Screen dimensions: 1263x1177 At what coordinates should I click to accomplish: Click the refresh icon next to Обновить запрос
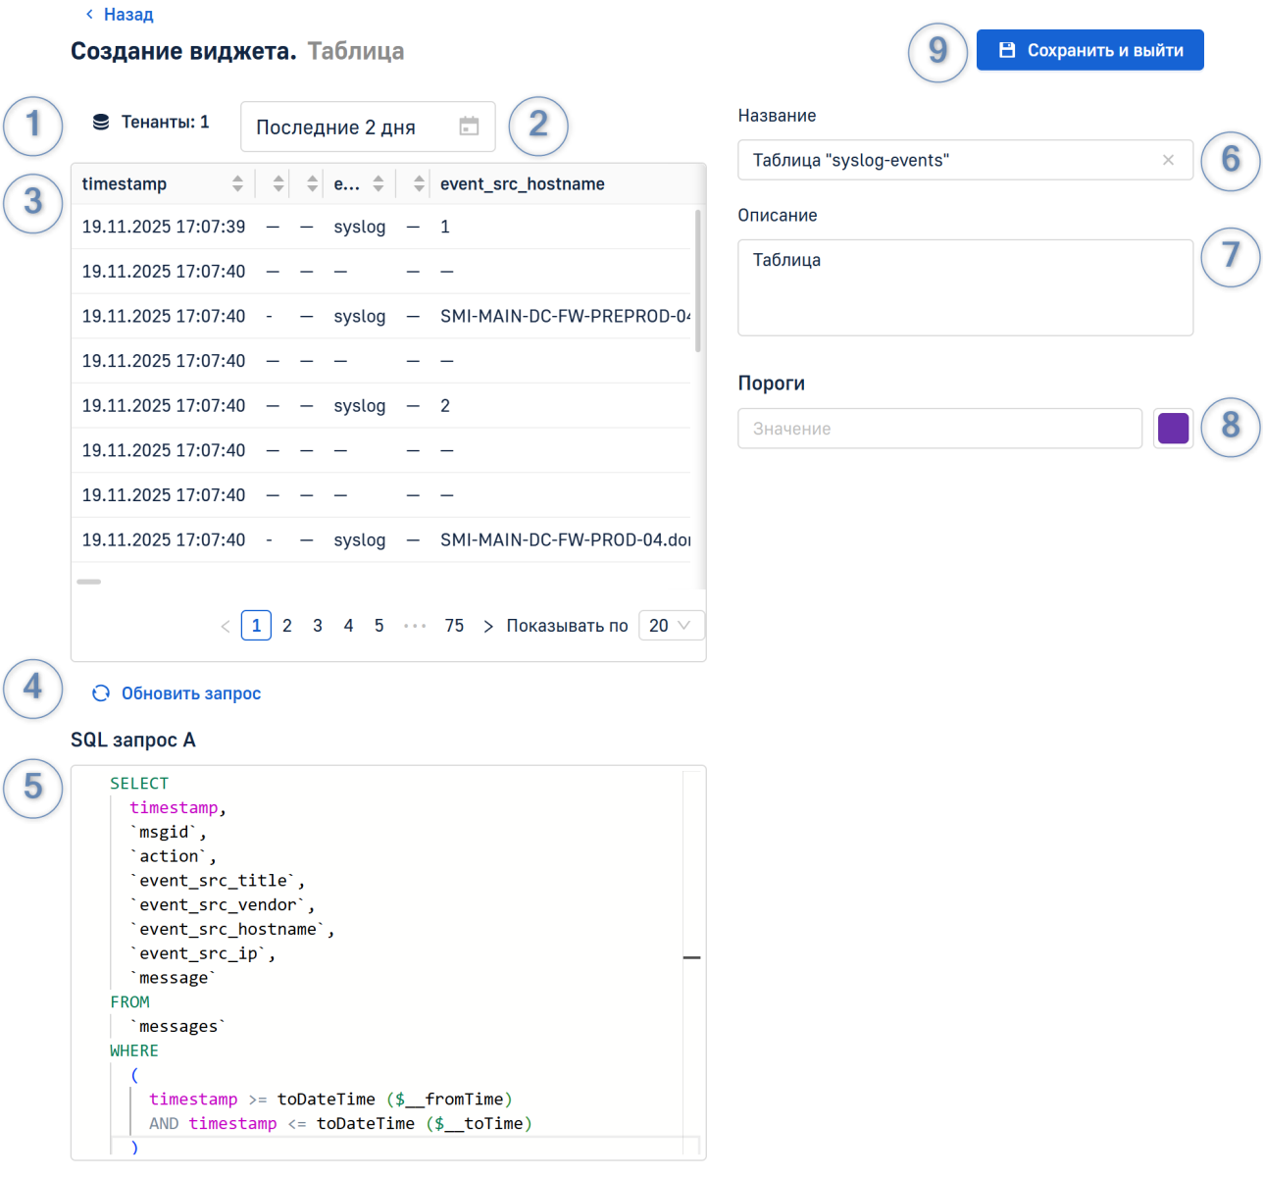[100, 693]
